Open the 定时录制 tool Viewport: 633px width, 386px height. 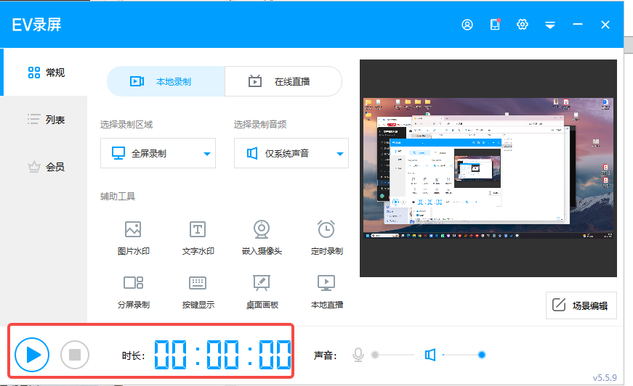pos(326,238)
